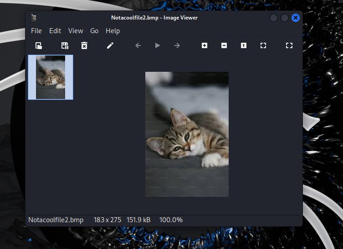343x249 pixels.
Task: Start slideshow play button
Action: coord(158,45)
